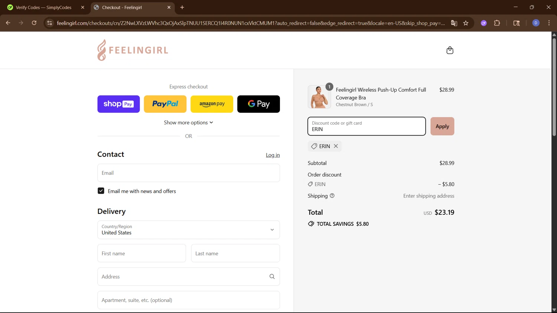
Task: Click the address search magnifier icon
Action: tap(272, 277)
